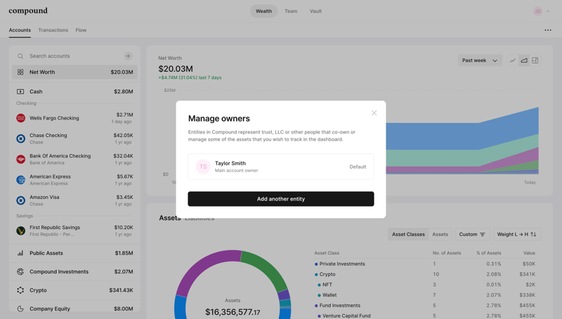This screenshot has width=562, height=319.
Task: Open Bank Of America Checking logo
Action: [21, 159]
